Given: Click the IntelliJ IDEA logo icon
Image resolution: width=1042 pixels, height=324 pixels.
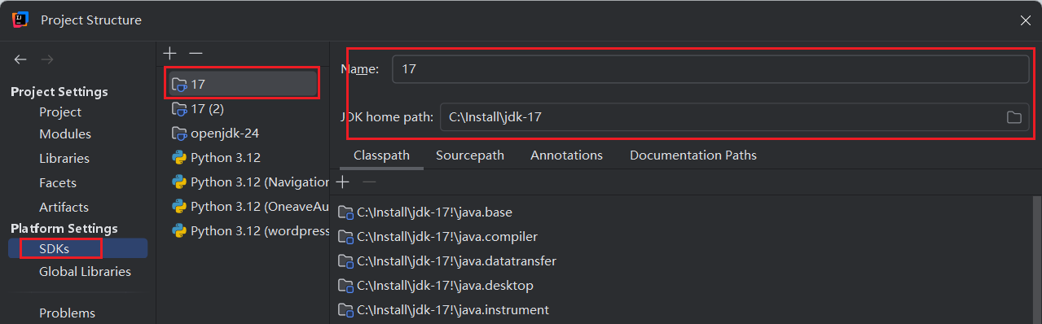Looking at the screenshot, I should click(20, 20).
